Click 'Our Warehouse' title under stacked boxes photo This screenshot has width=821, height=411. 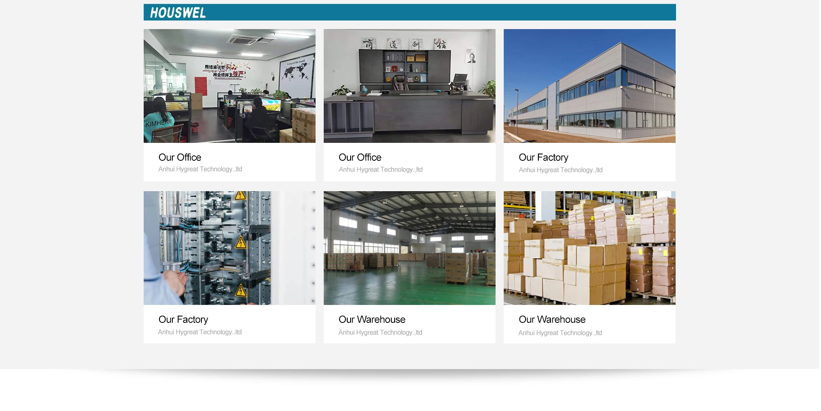coord(552,319)
